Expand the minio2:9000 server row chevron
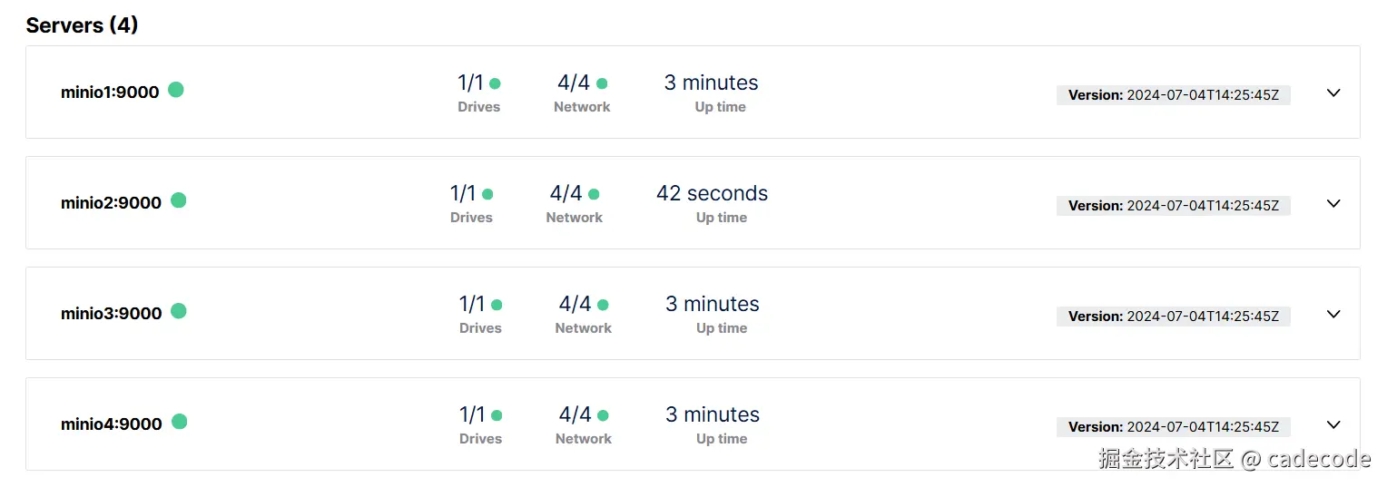Screen dimensions: 1387x487 [1333, 204]
